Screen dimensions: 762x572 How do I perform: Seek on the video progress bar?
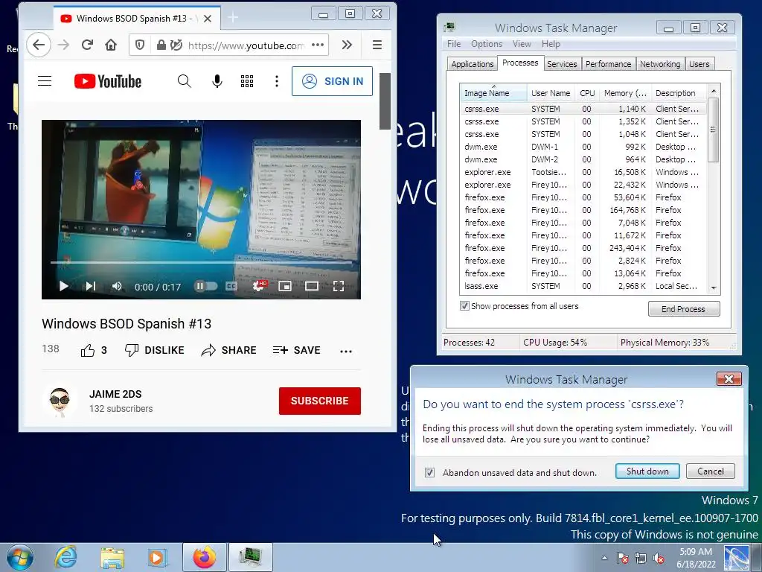pos(201,263)
